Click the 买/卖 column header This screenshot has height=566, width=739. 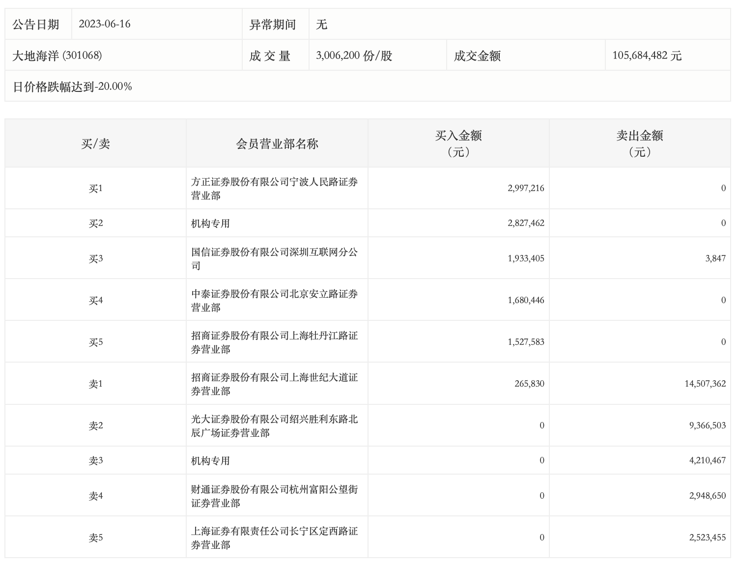point(95,143)
